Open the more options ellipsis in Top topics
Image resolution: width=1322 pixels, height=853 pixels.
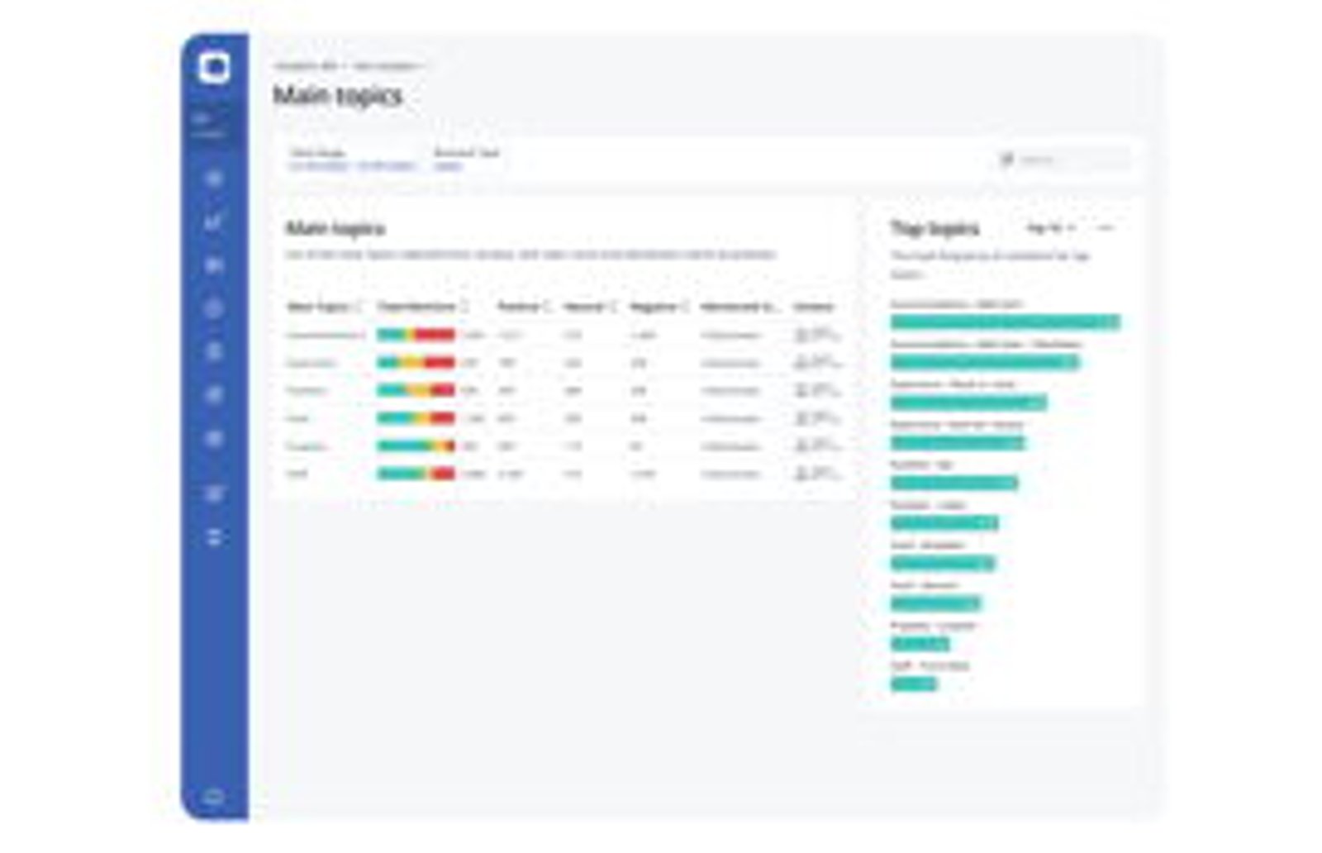pos(1106,227)
